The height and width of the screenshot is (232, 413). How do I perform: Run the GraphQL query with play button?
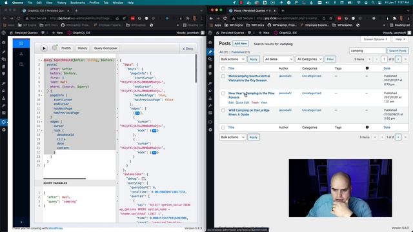coord(44,48)
